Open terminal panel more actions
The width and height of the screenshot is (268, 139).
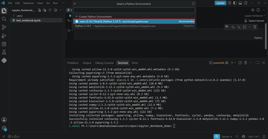(251, 63)
